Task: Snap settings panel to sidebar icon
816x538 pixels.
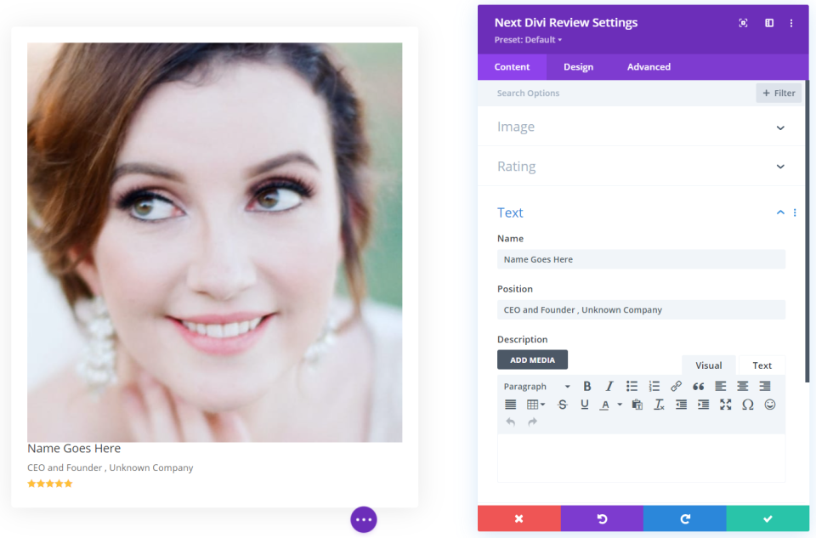Action: coord(769,23)
